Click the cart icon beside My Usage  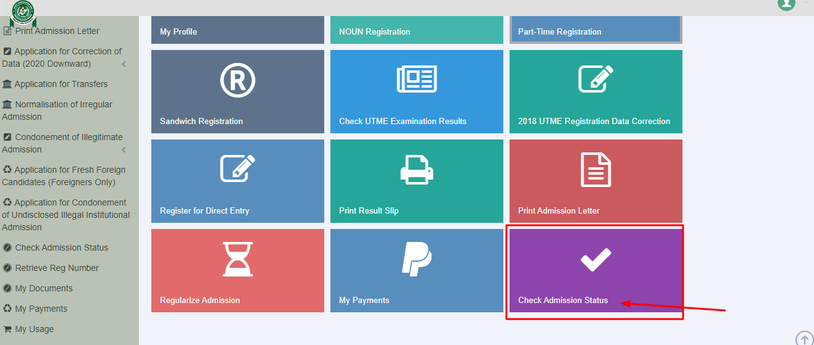[x=7, y=329]
